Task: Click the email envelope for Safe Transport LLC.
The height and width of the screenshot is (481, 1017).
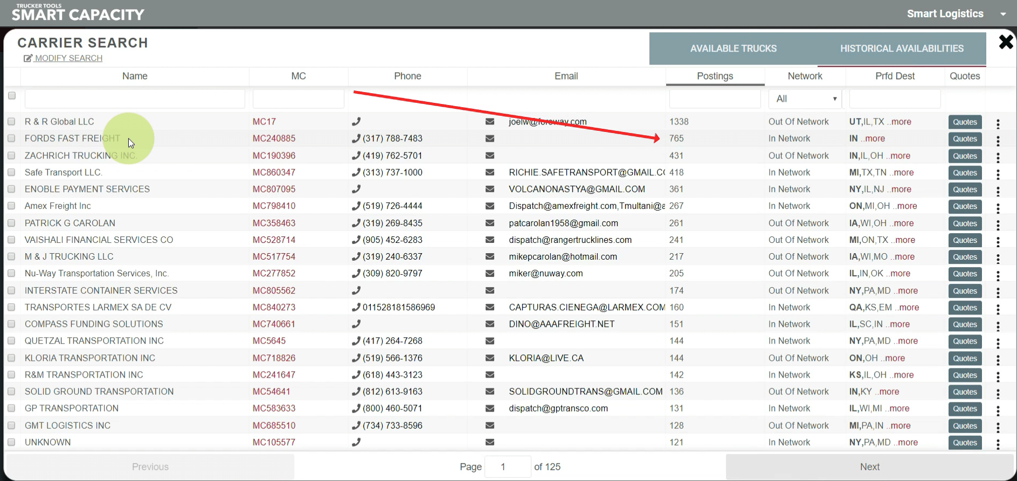Action: coord(490,172)
